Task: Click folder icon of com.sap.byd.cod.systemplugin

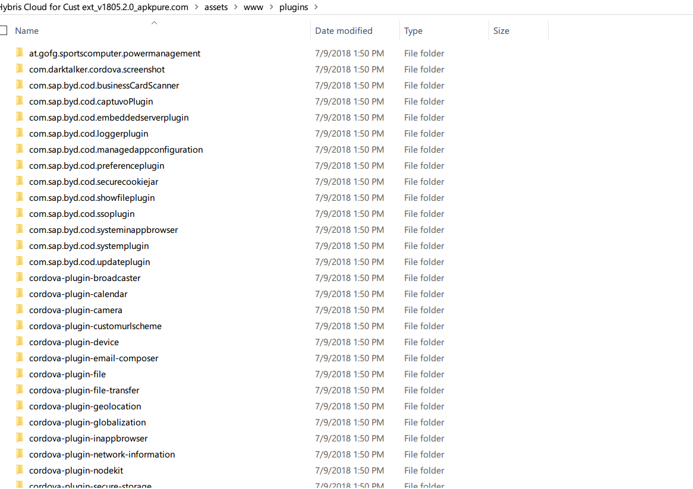Action: (20, 245)
